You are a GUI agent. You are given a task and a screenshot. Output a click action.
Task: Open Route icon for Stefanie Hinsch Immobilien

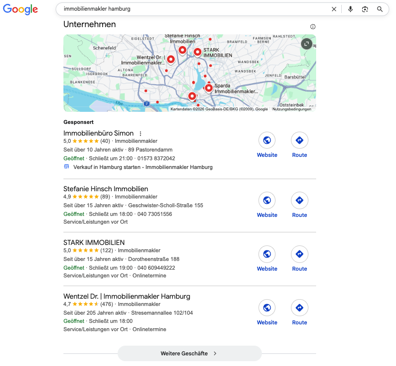(x=300, y=200)
